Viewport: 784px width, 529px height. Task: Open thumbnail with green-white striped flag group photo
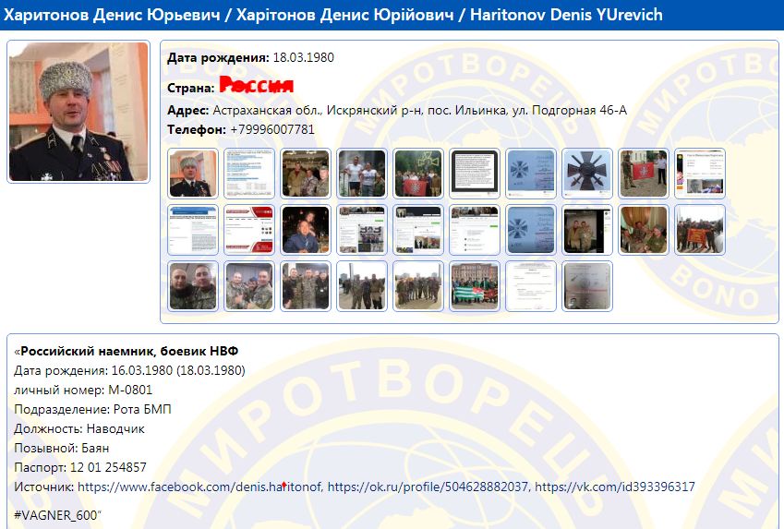[x=475, y=285]
